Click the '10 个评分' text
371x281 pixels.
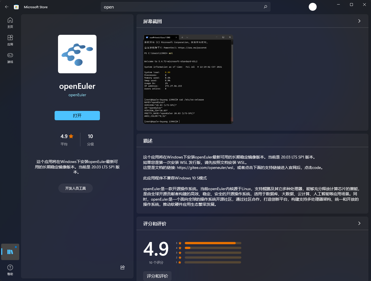[156, 263]
